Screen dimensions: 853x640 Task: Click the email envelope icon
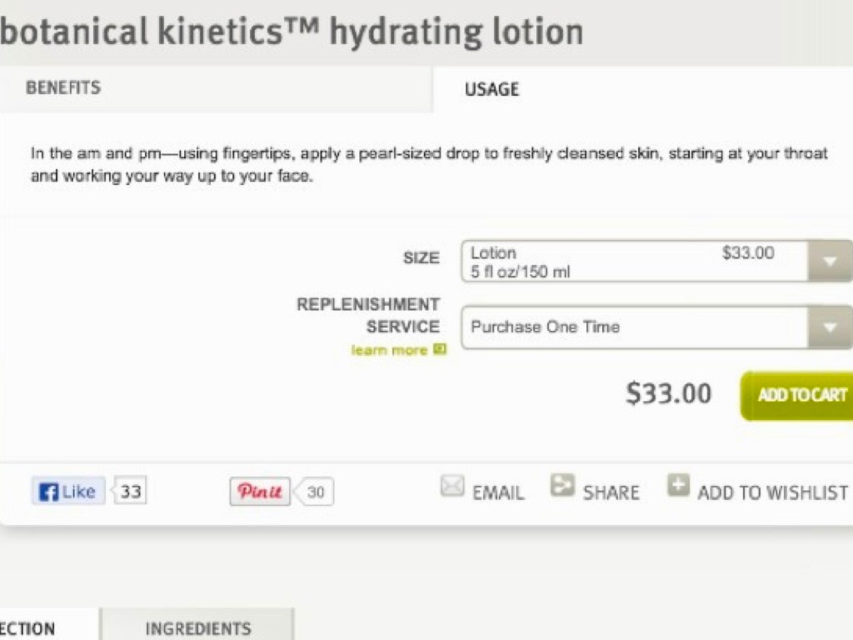[x=452, y=486]
